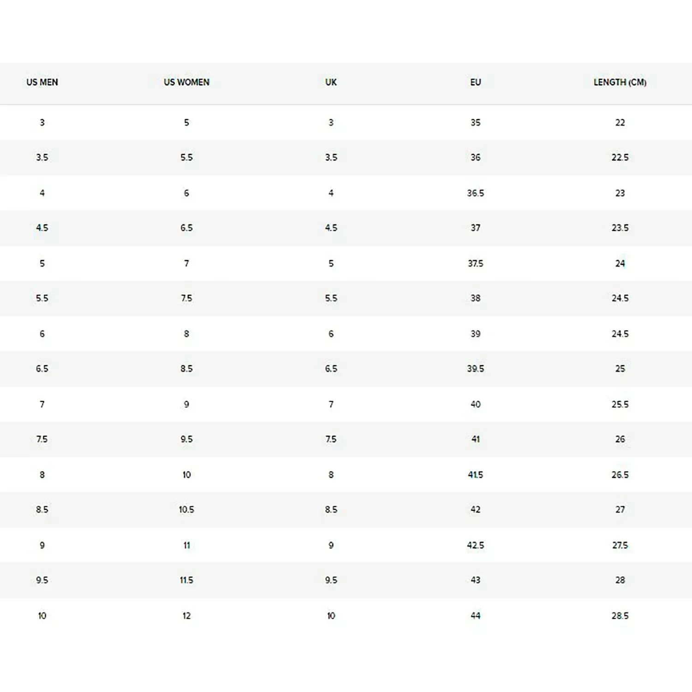692x692 pixels.
Task: Click the US MEN column header
Action: click(x=42, y=82)
